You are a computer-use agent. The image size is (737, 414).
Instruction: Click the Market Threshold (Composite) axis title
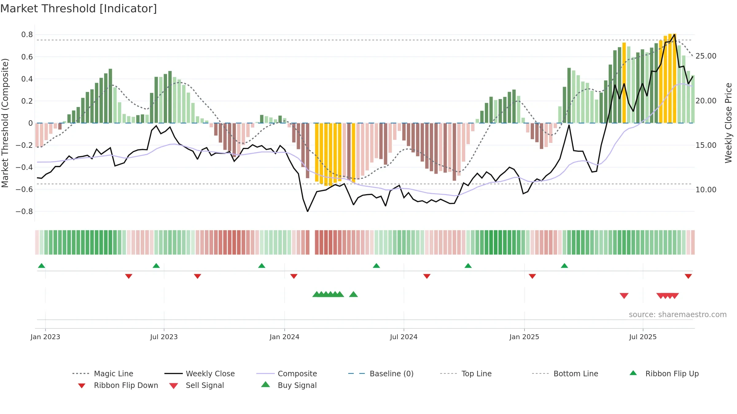[x=5, y=123]
